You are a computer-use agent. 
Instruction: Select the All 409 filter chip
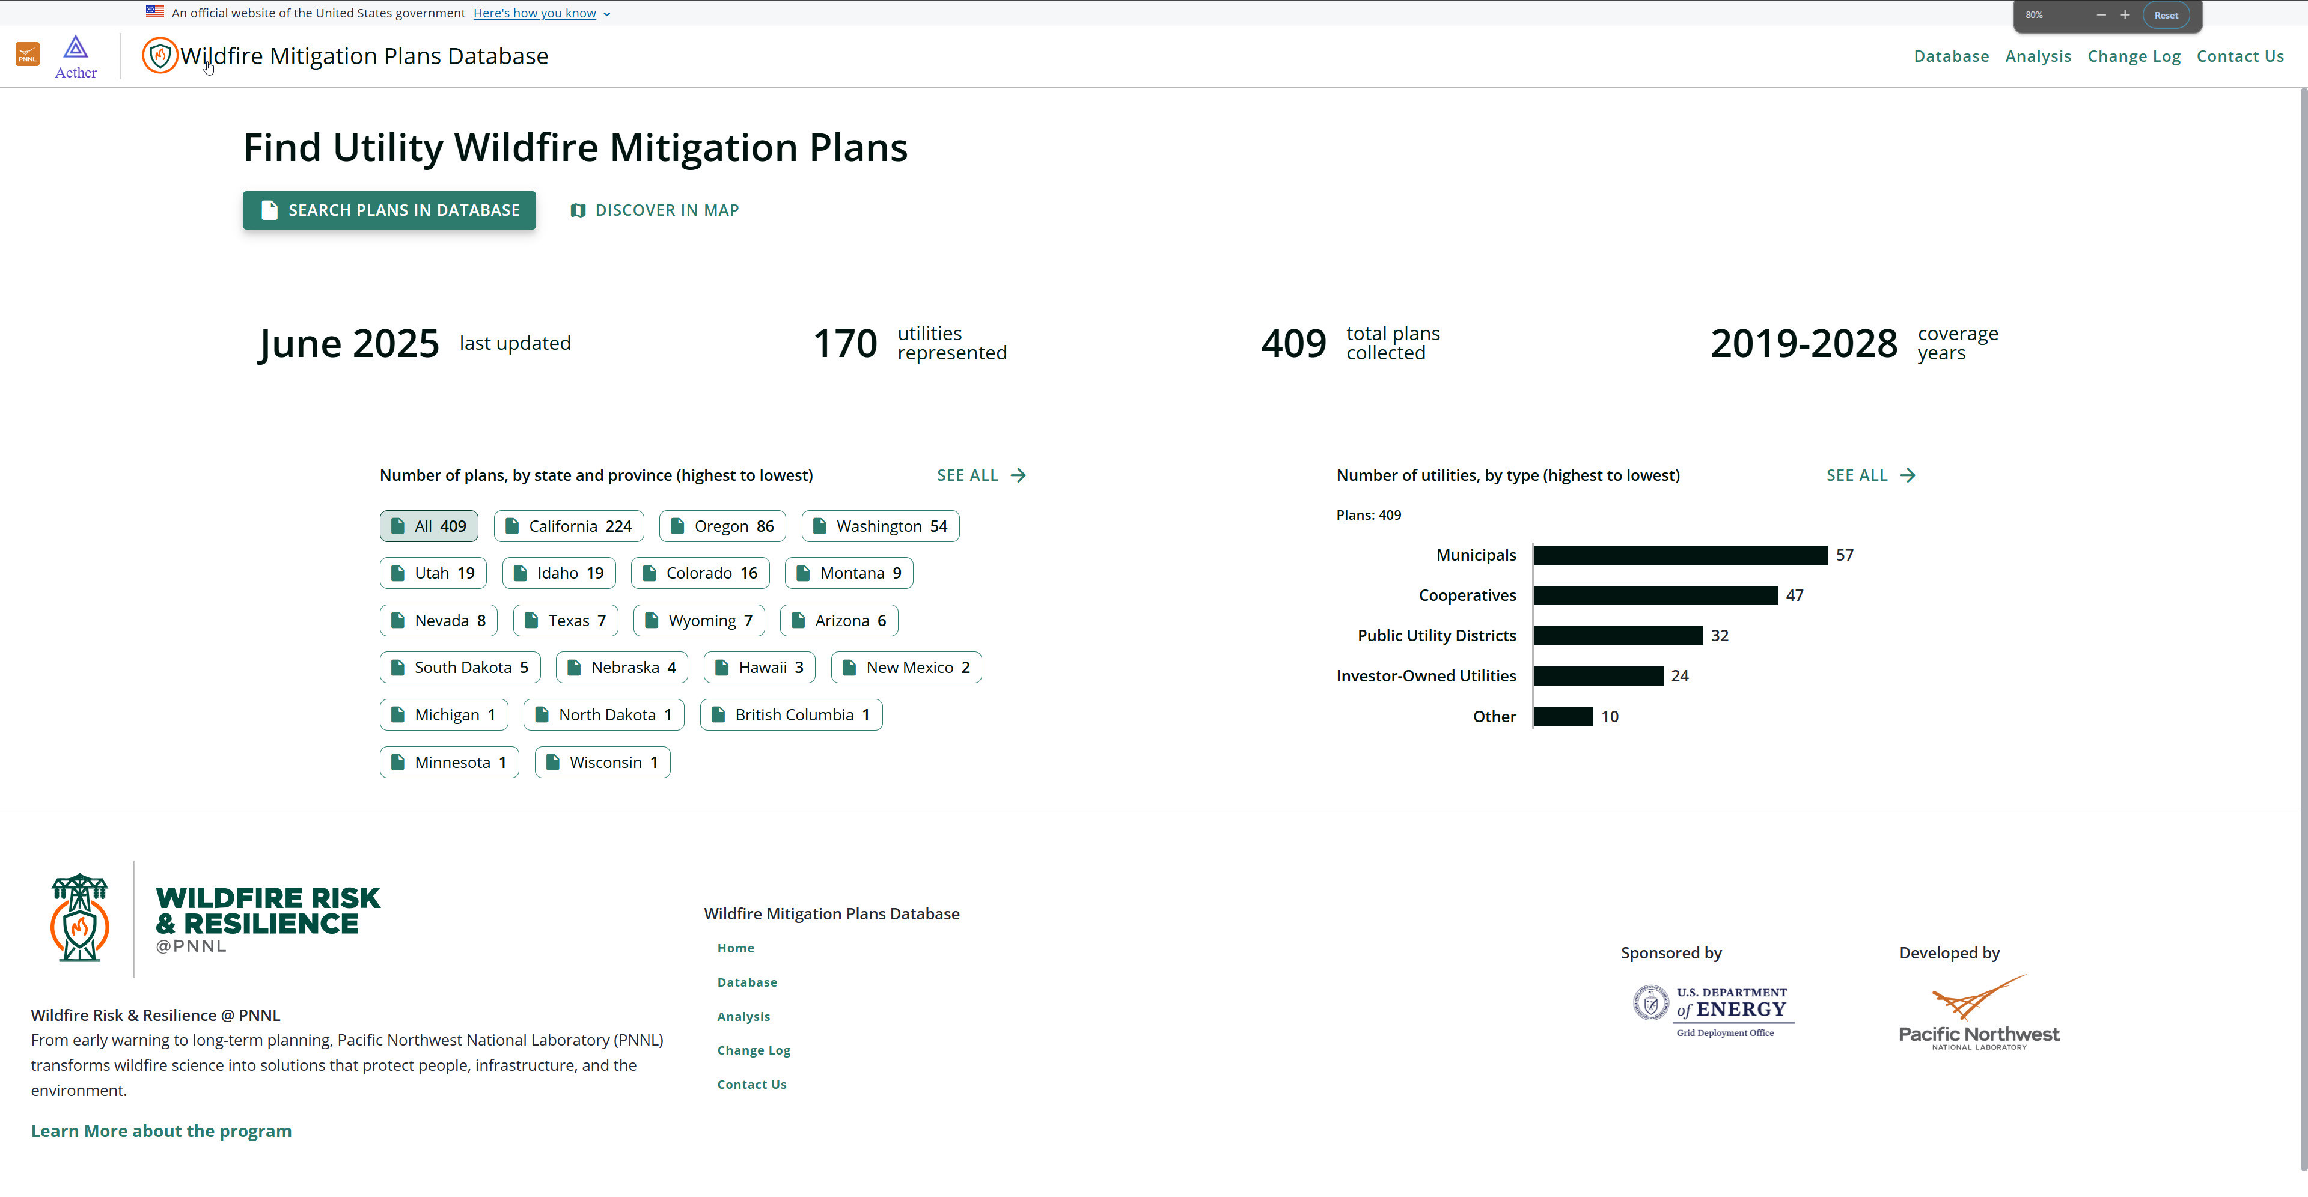[429, 526]
